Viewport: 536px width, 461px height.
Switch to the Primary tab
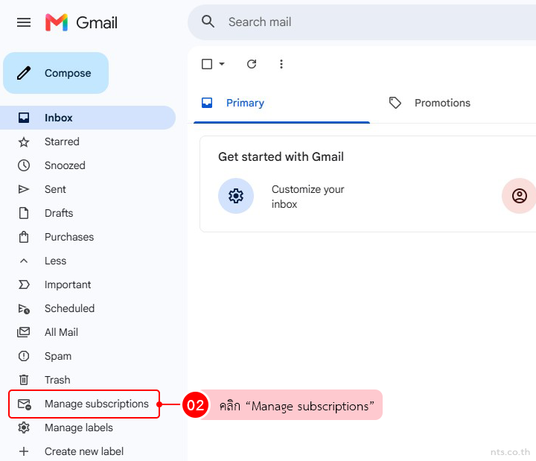coord(281,103)
